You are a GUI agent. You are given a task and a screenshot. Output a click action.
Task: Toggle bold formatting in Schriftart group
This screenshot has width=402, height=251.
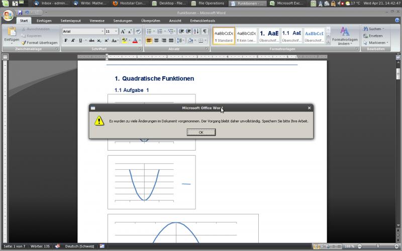pos(66,41)
